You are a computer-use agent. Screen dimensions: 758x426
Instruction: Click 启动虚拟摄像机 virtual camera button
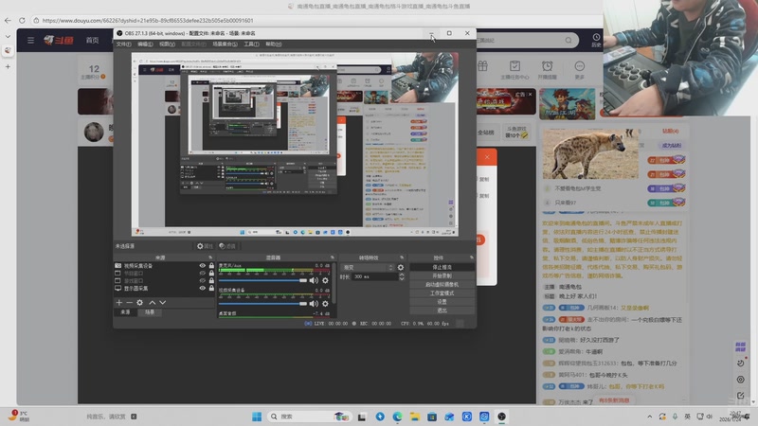pyautogui.click(x=442, y=285)
